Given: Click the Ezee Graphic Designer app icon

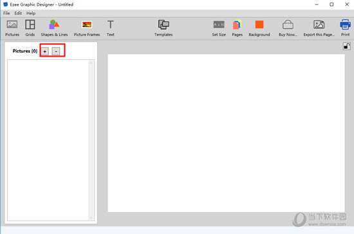Looking at the screenshot, I should [x=5, y=4].
